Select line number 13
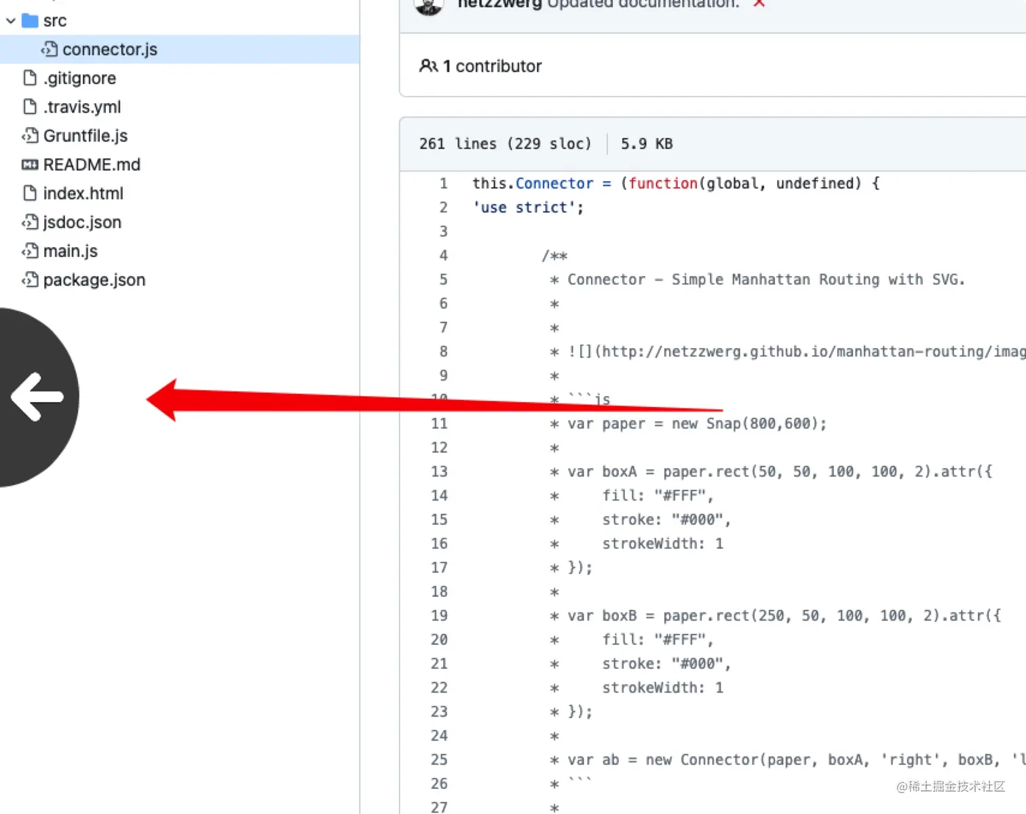Screen dimensions: 1026x814 tap(440, 471)
